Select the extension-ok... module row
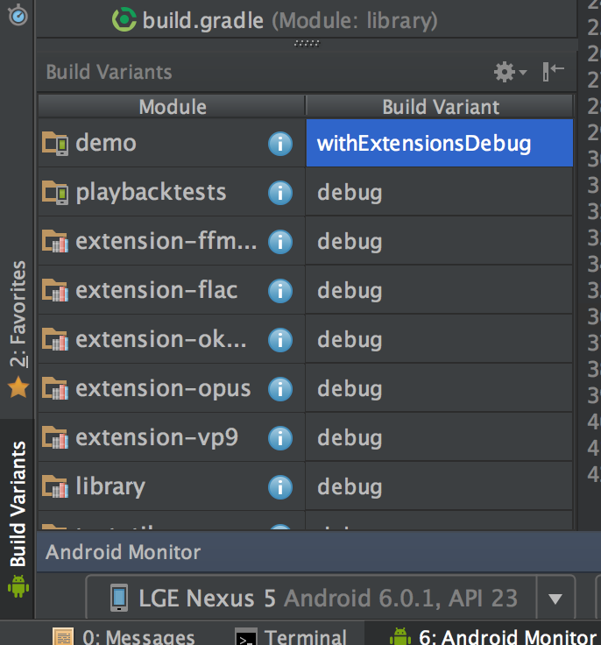This screenshot has height=645, width=601. coord(172,339)
